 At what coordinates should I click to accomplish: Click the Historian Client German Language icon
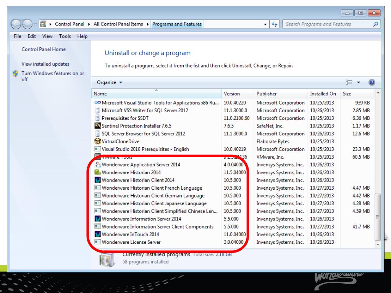pyautogui.click(x=97, y=195)
